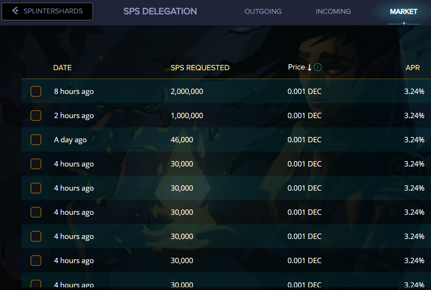Screen dimensions: 431x290
Task: Click the 2,000,000 SPS requested amount
Action: pyautogui.click(x=187, y=92)
